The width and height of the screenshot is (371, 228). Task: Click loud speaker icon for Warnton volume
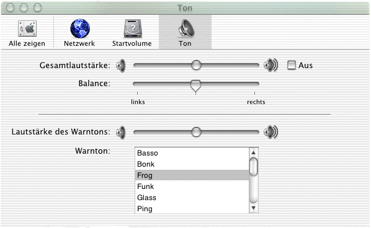pos(271,132)
